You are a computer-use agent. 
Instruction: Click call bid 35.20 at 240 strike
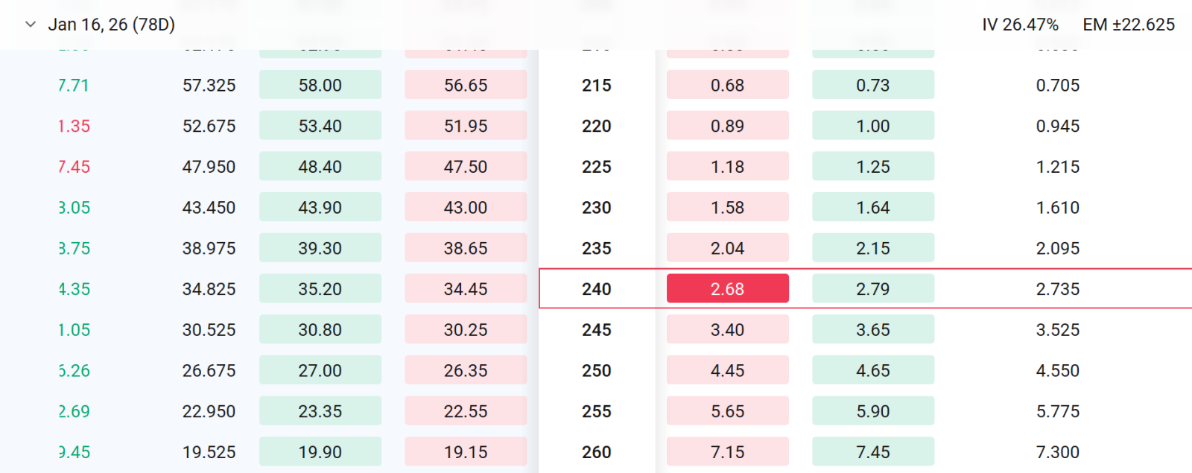tap(320, 289)
